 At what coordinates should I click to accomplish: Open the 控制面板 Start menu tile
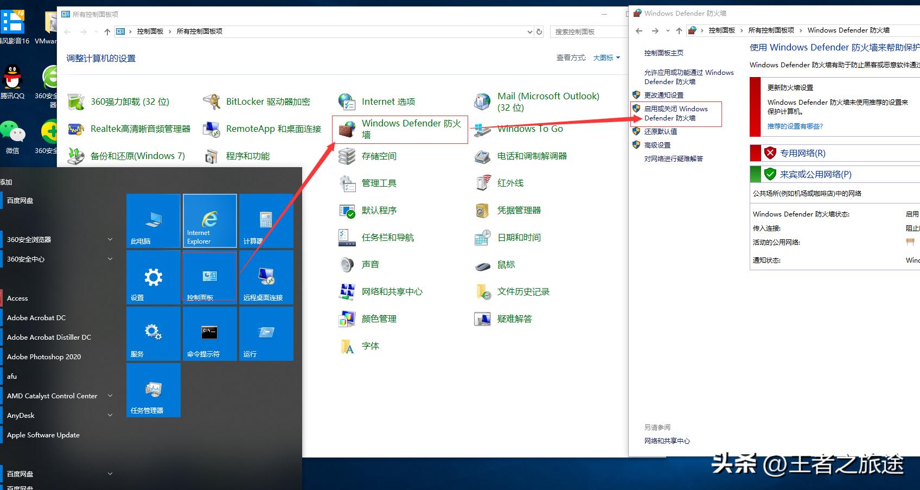tap(209, 277)
